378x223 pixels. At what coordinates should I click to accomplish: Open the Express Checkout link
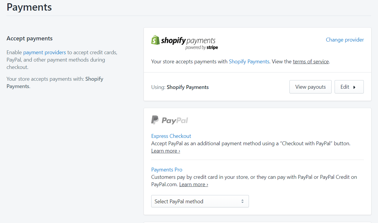[x=171, y=136]
